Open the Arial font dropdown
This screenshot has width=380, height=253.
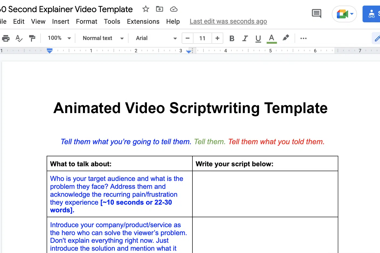(x=156, y=38)
